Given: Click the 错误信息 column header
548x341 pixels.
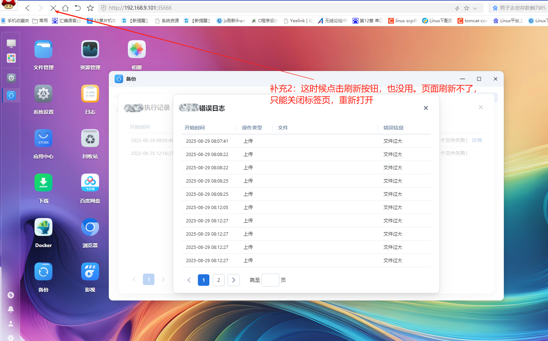Looking at the screenshot, I should pos(394,128).
